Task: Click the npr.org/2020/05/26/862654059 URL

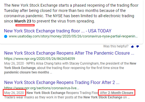Action: click(40, 58)
